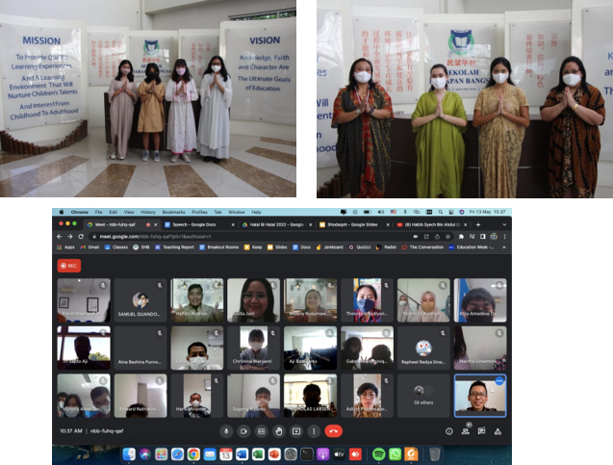Open Spotify from the Dock

click(x=379, y=453)
